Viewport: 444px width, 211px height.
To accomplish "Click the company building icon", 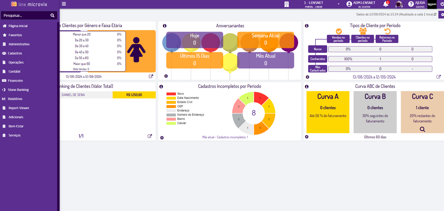I will point(286,4).
